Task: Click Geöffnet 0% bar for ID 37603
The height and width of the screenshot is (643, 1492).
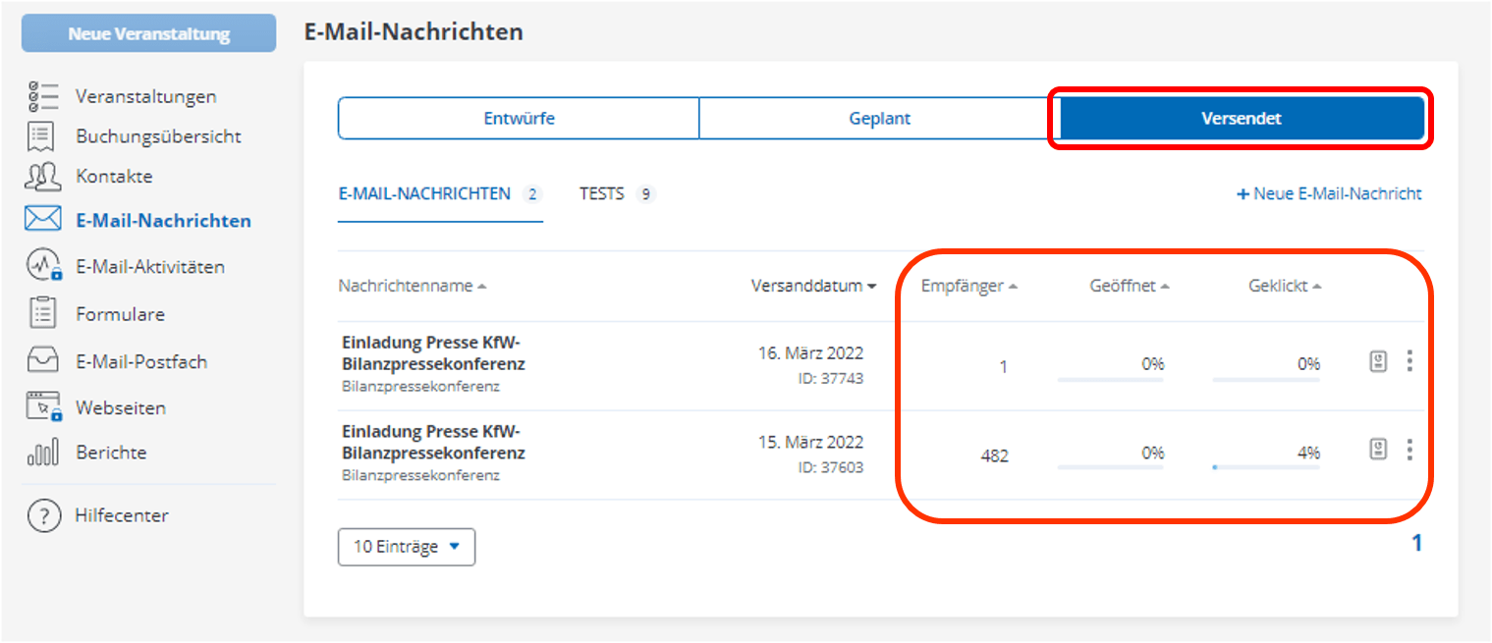Action: pyautogui.click(x=1110, y=467)
